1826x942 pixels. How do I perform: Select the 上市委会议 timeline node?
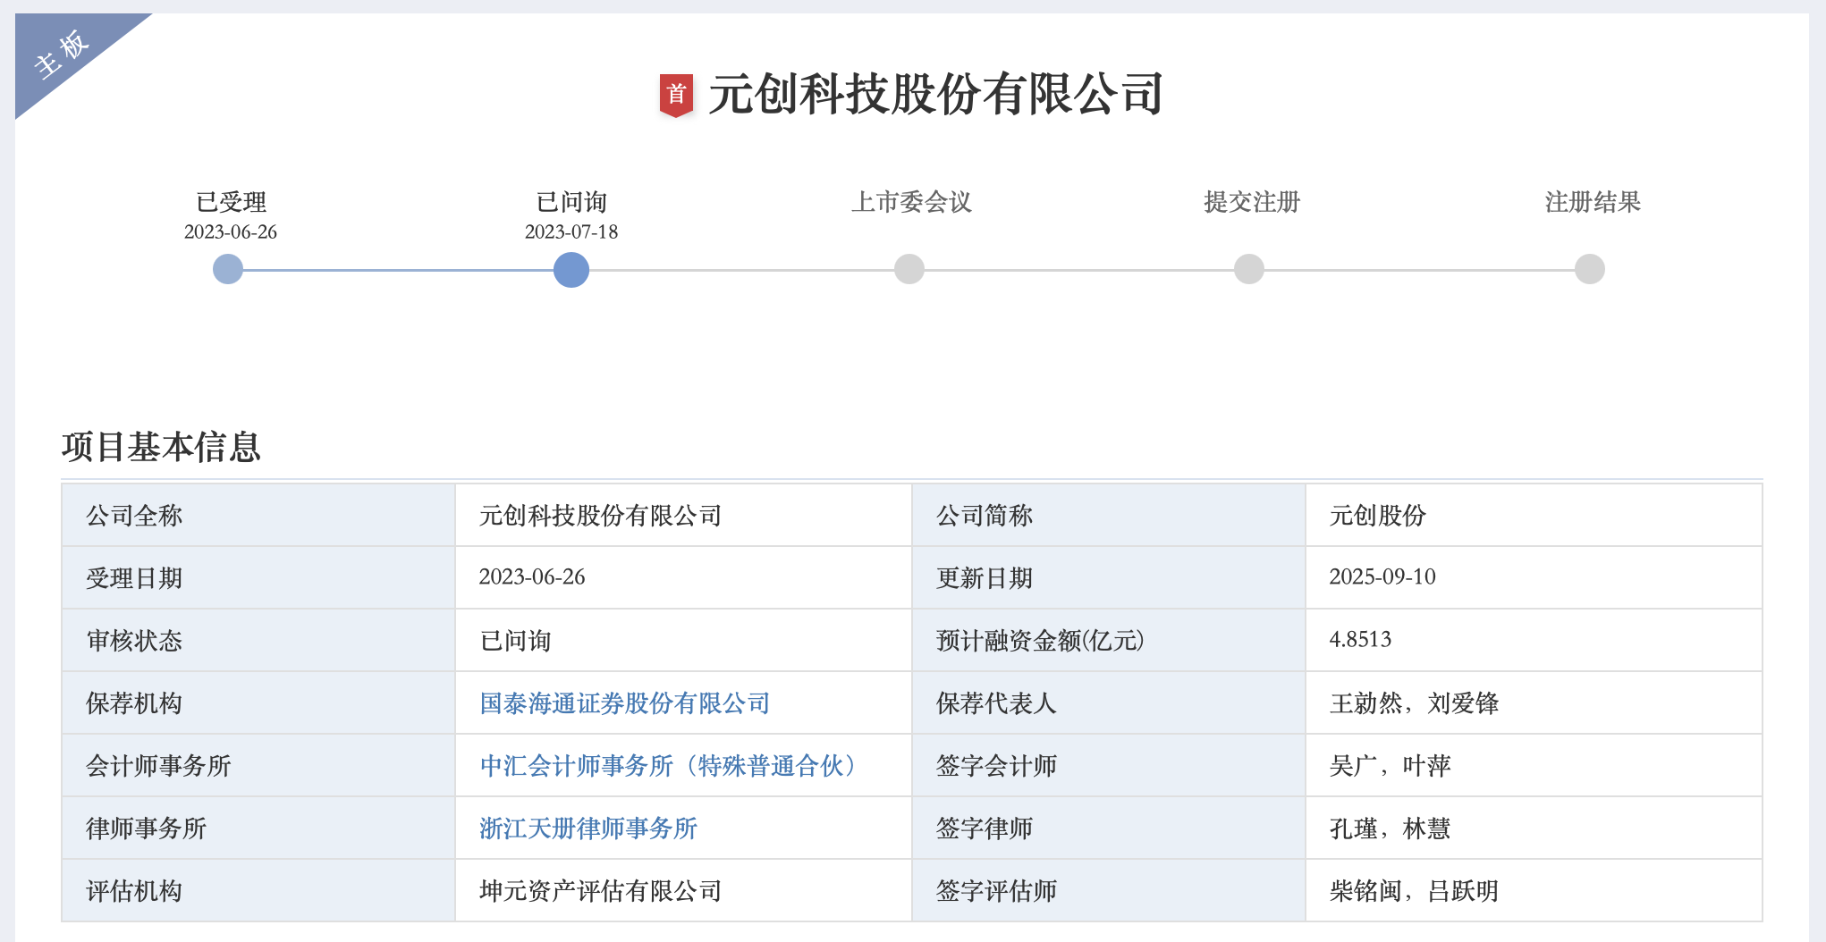909,269
